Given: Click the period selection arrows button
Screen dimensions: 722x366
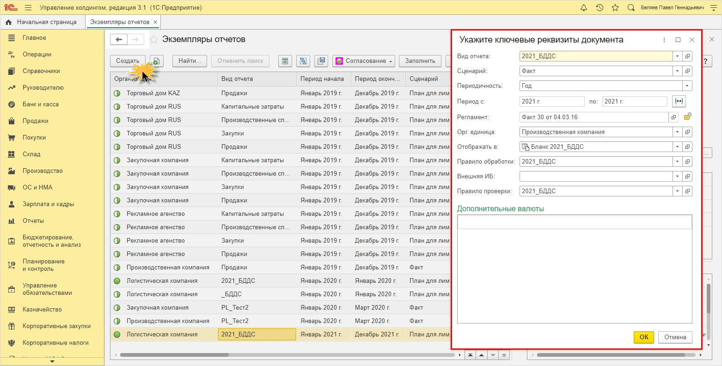Looking at the screenshot, I should (x=679, y=101).
